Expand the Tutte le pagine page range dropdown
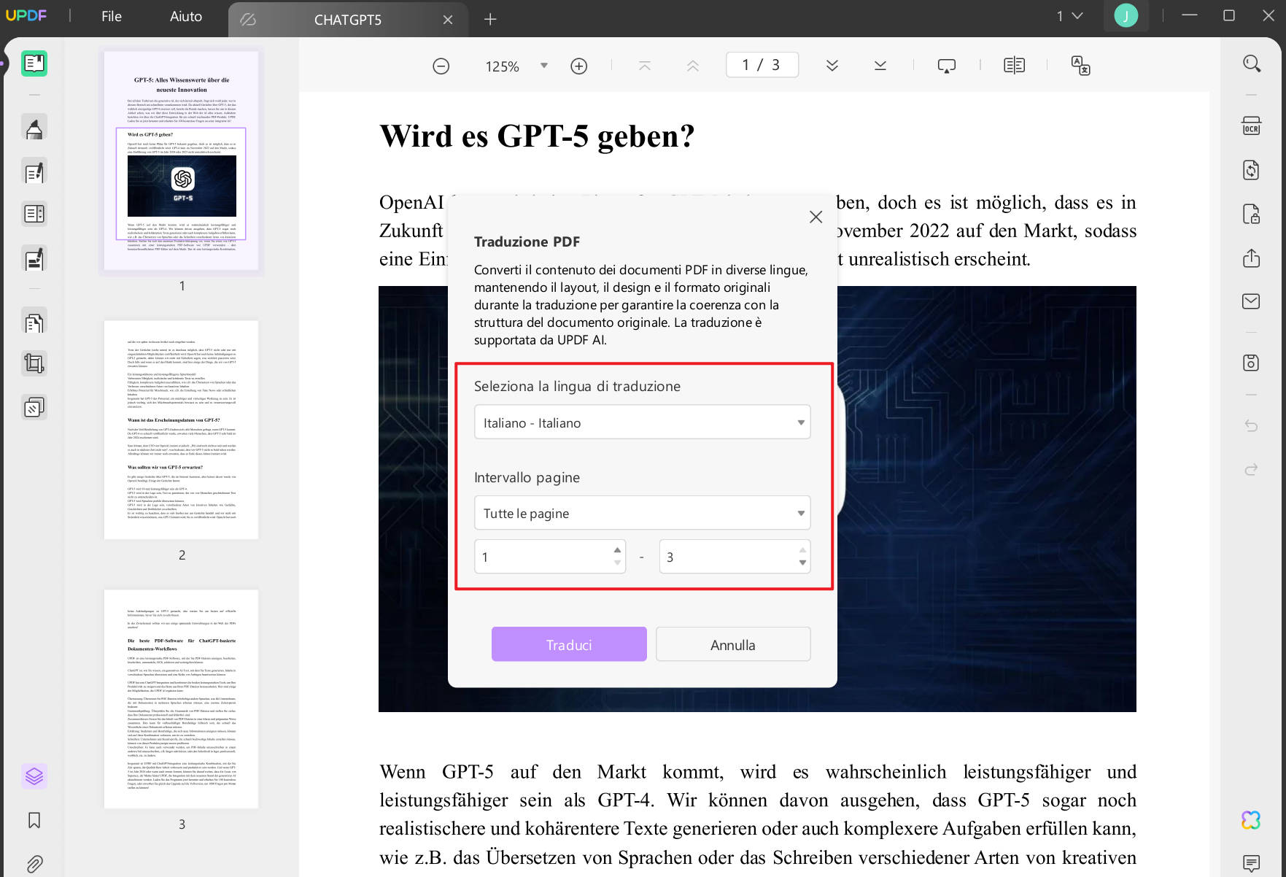The image size is (1286, 877). tap(642, 513)
